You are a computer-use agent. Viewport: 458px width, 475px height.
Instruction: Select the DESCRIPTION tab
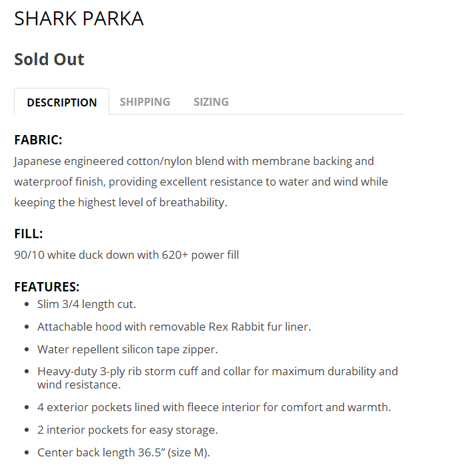62,102
